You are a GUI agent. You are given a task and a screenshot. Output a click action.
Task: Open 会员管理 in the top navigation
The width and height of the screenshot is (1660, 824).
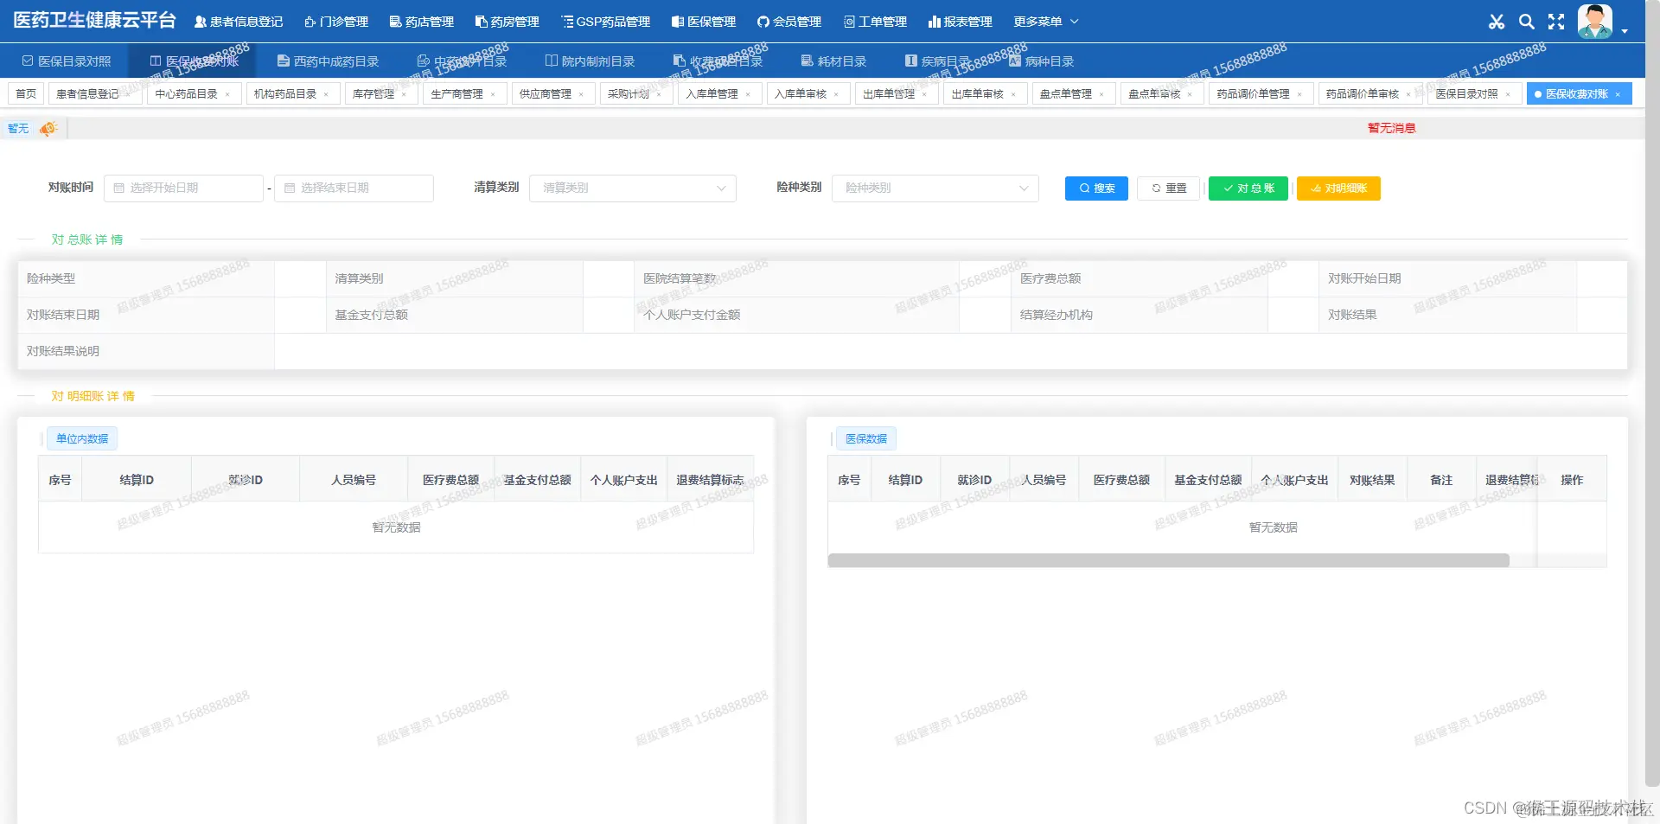pyautogui.click(x=789, y=22)
